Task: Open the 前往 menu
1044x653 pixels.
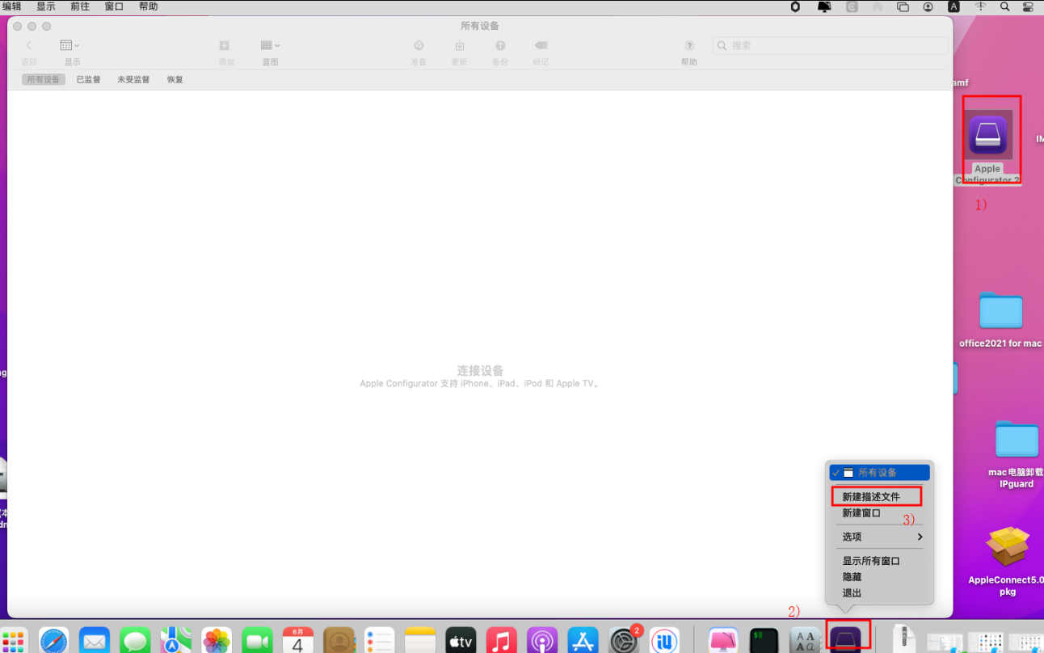Action: click(x=80, y=6)
